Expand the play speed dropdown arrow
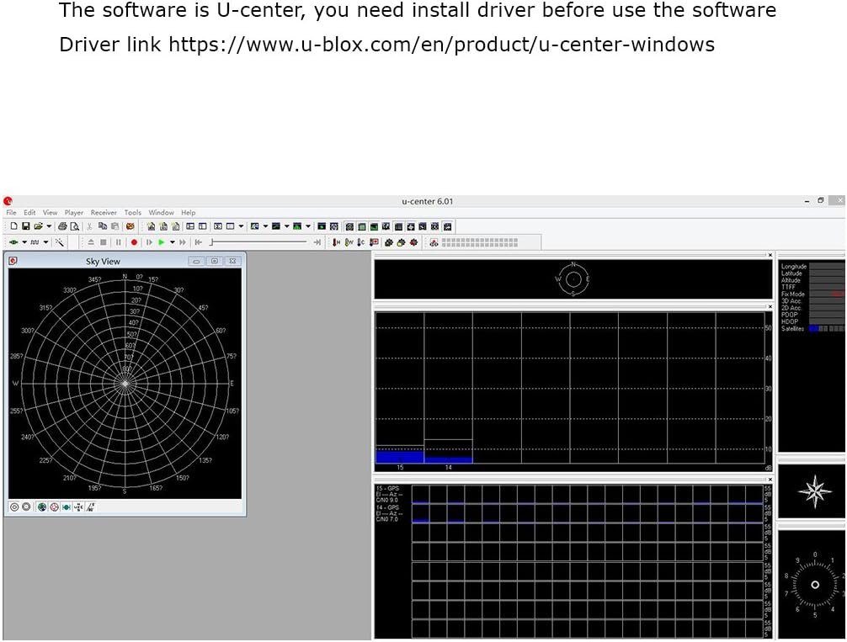This screenshot has width=847, height=642. [173, 242]
